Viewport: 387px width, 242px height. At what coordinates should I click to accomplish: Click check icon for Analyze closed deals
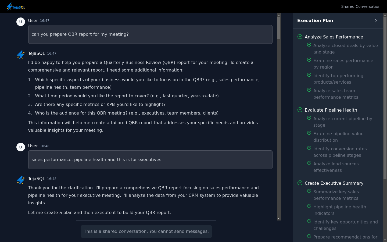[309, 45]
